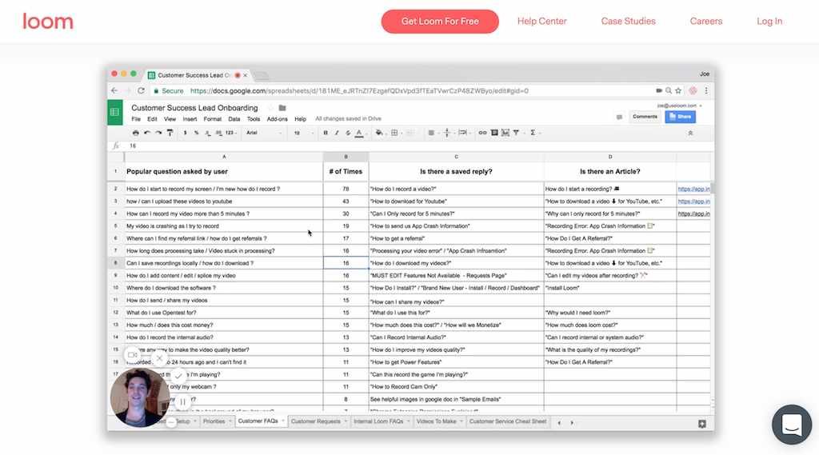Open the Chrome three-dot menu

(x=706, y=90)
